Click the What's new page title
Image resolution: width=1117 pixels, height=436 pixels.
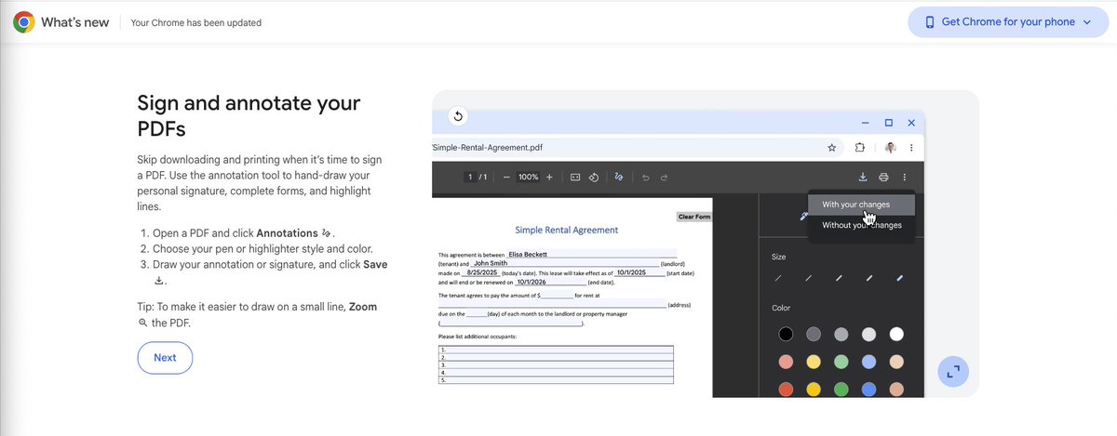pyautogui.click(x=75, y=22)
